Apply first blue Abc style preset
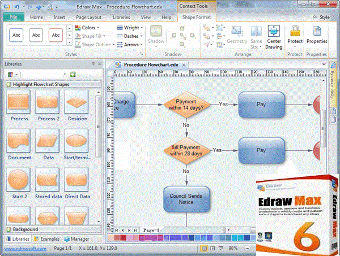The width and height of the screenshot is (340, 256). 16,35
